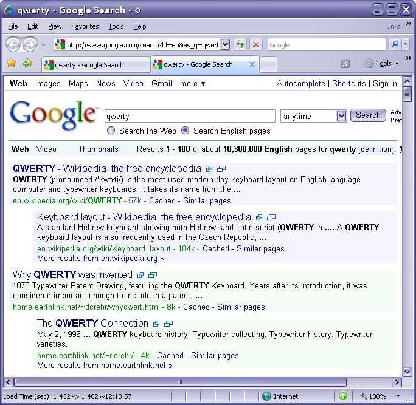Expand the address bar URL history dropdown
This screenshot has width=416, height=405.
tap(225, 44)
